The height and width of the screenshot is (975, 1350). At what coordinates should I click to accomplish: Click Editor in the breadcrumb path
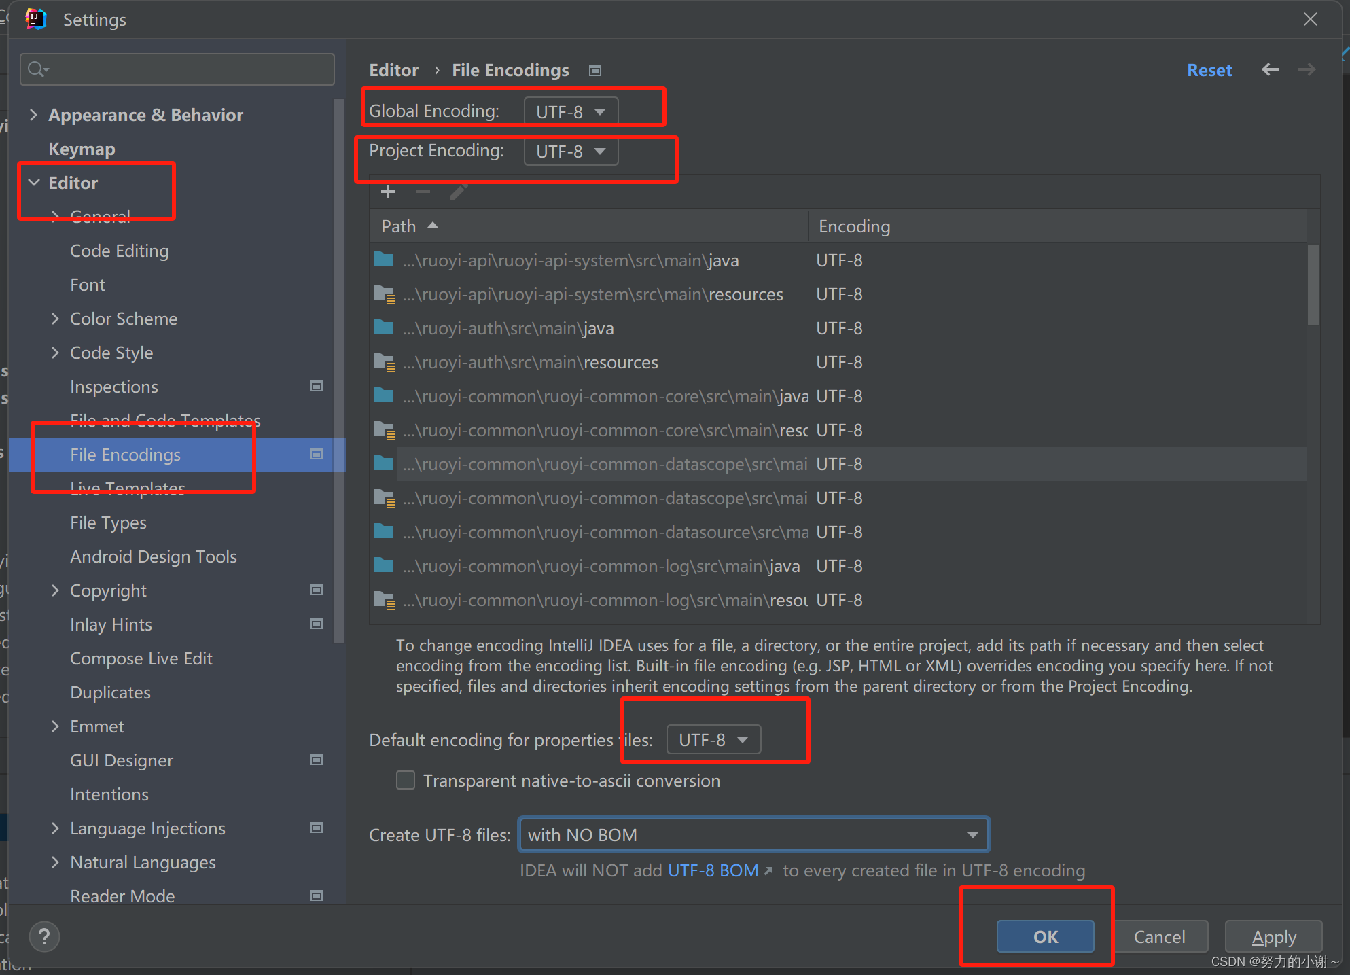click(393, 69)
